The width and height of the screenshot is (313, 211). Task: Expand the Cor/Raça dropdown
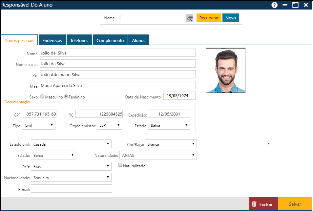(171, 144)
